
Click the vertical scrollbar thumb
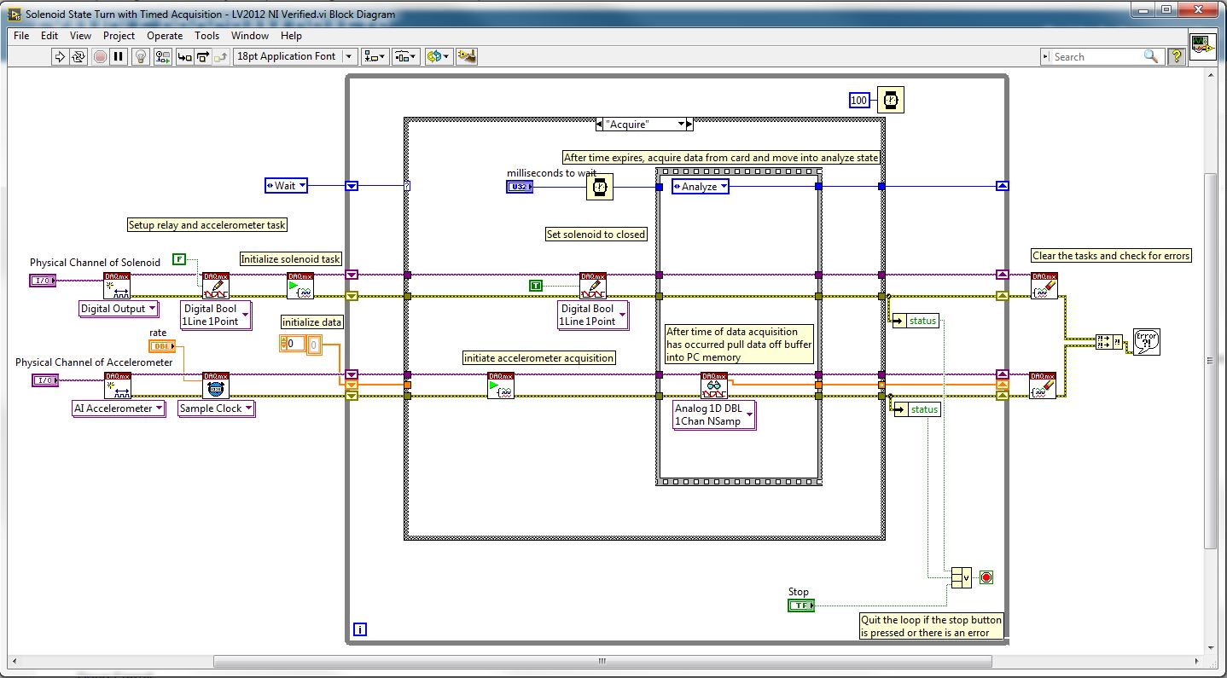pos(1211,360)
